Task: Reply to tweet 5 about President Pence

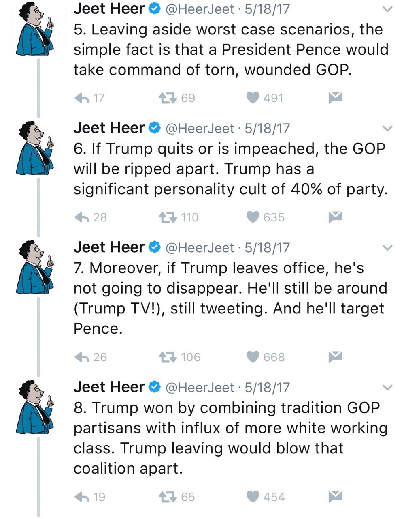Action: [82, 98]
